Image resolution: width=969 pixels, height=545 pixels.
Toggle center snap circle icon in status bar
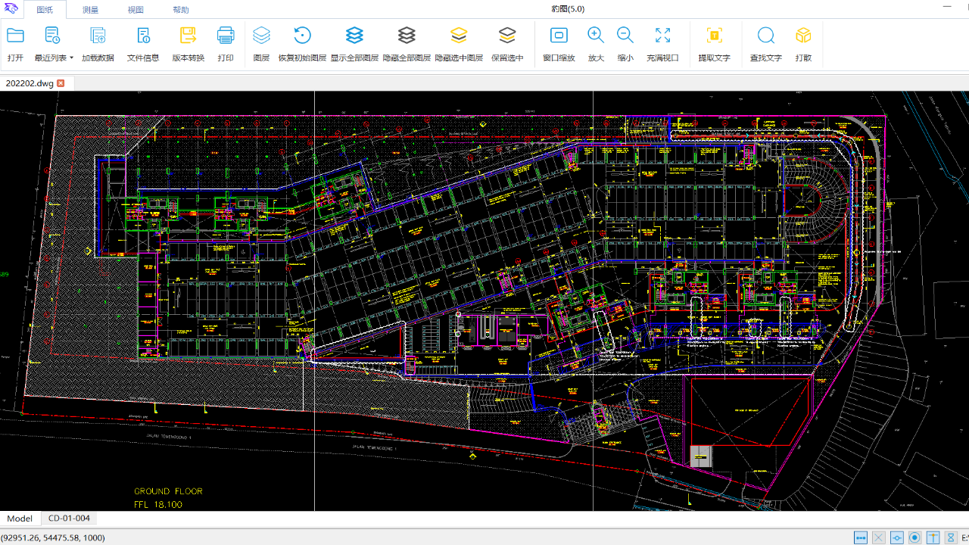[x=914, y=537]
